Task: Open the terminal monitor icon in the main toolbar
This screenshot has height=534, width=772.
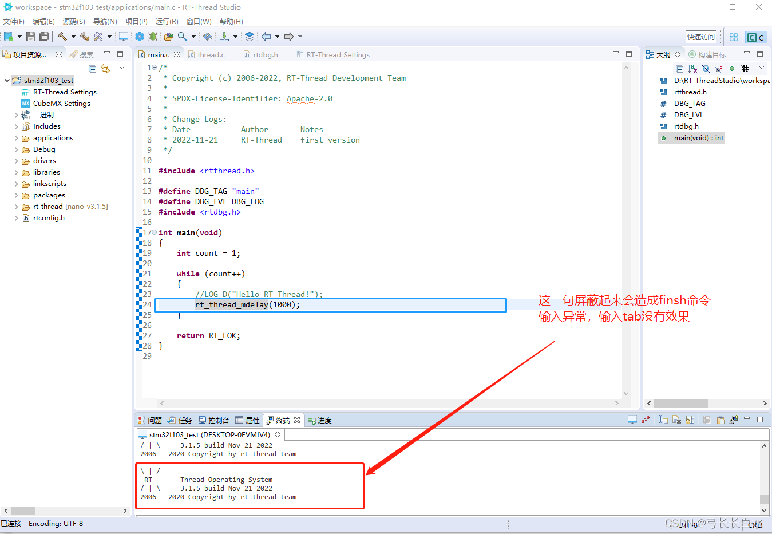Action: click(123, 37)
